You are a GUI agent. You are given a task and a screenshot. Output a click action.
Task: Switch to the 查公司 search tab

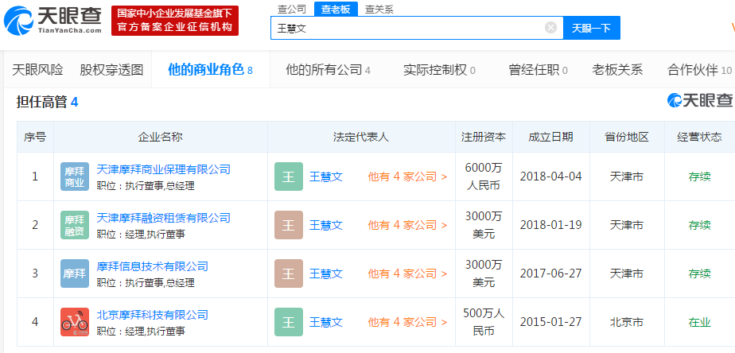click(x=292, y=9)
